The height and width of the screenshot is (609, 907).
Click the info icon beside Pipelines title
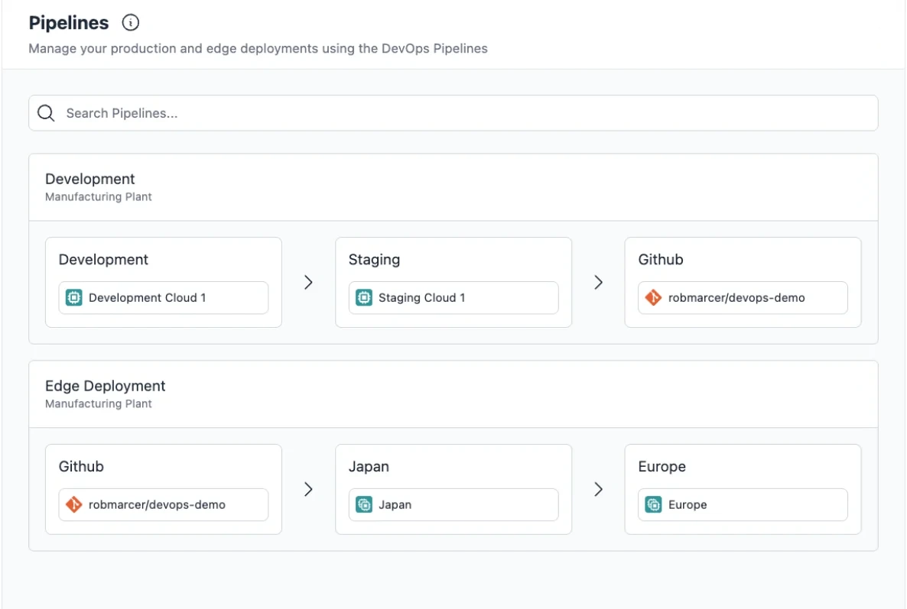131,22
